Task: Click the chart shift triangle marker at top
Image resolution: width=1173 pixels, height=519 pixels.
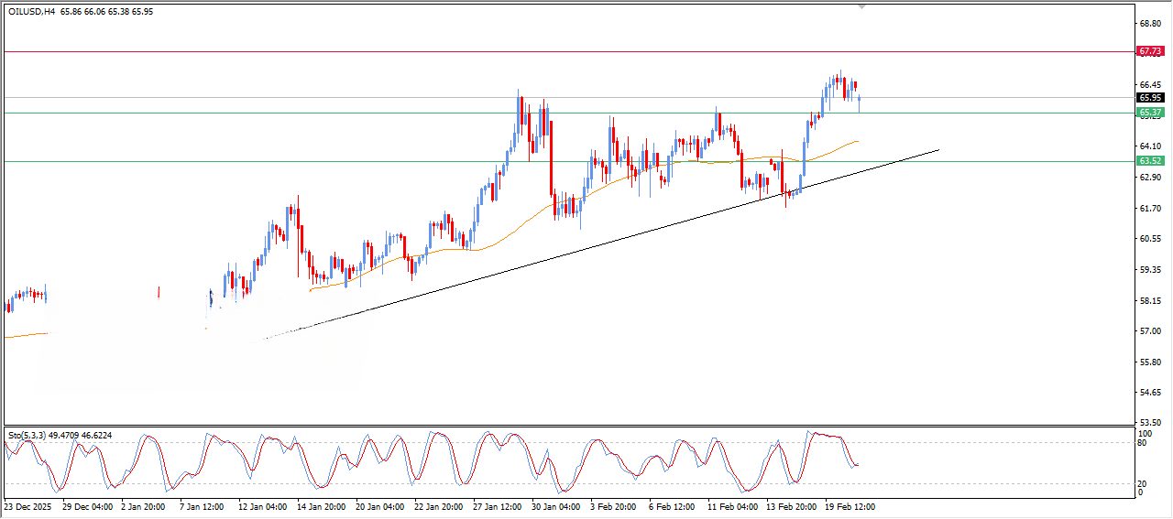Action: tap(861, 6)
